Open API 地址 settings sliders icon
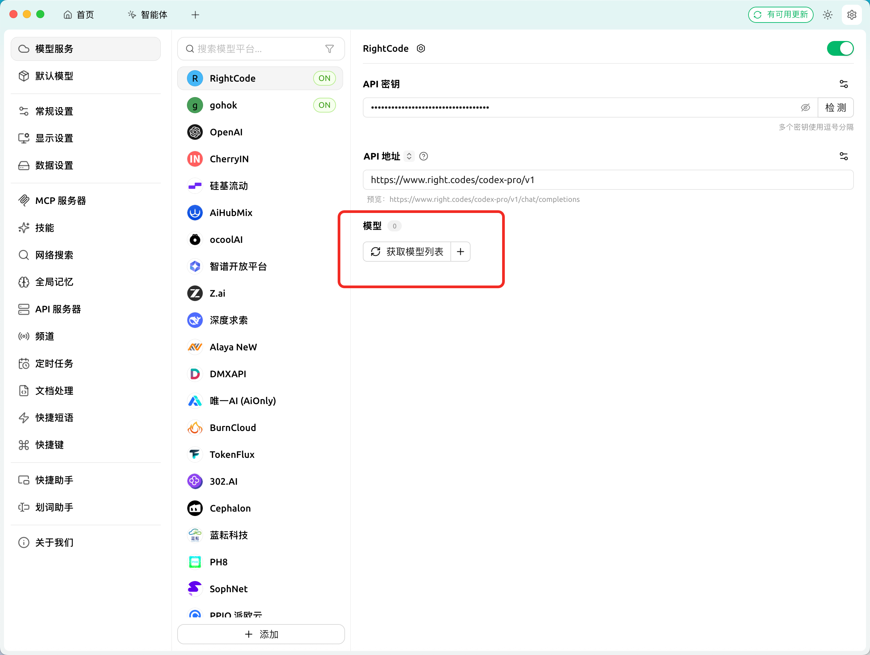The image size is (870, 655). 843,157
